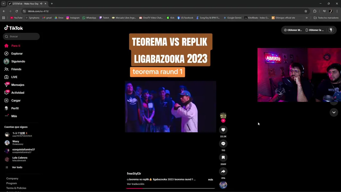Open the Drive bookmark
Image resolution: width=341 pixels, height=192 pixels.
coord(59,18)
